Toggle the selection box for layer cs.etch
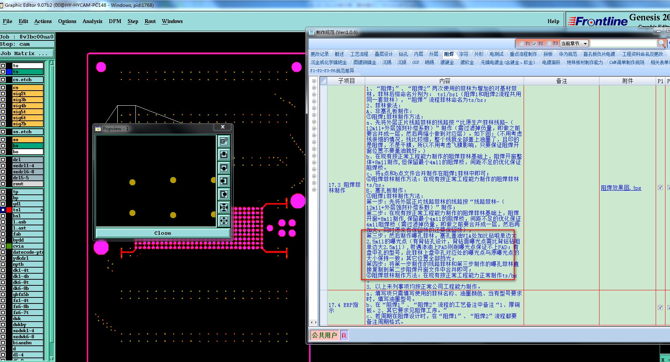Image resolution: width=670 pixels, height=362 pixels. click(x=3, y=80)
